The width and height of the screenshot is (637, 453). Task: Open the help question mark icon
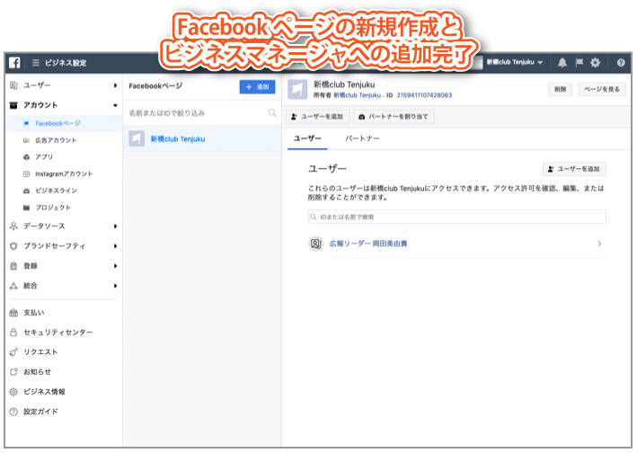(x=621, y=63)
